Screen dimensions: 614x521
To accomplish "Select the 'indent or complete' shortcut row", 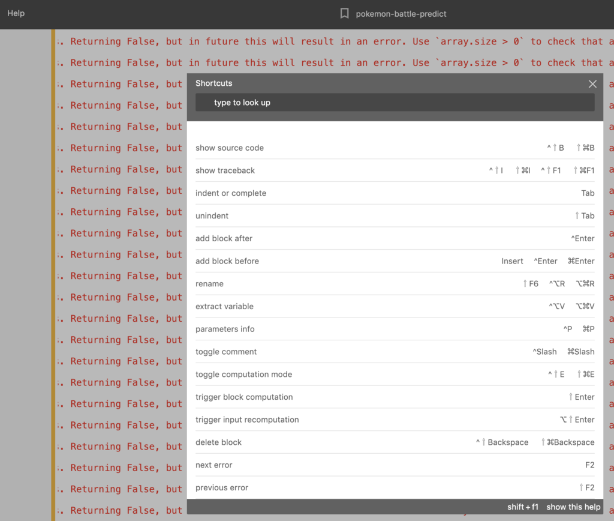I will (x=395, y=193).
